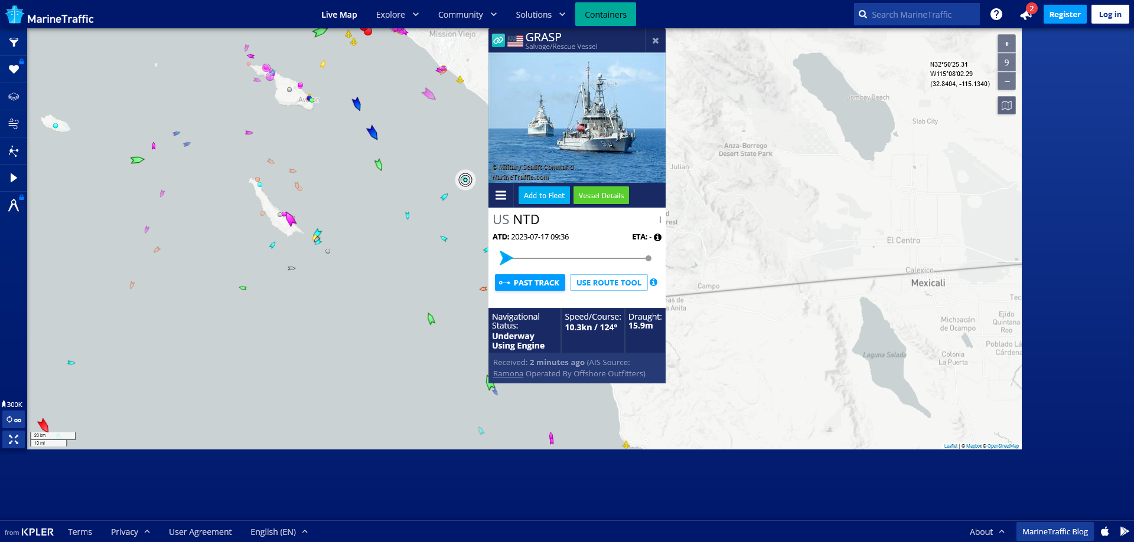Click the Register button
The width and height of the screenshot is (1134, 542).
[1065, 14]
